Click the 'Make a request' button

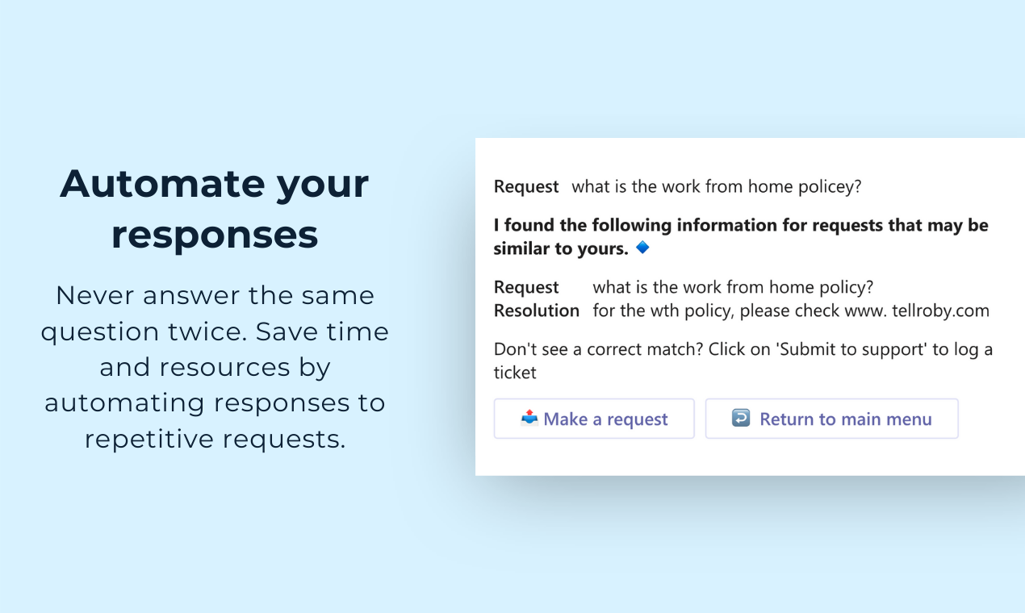pos(594,418)
